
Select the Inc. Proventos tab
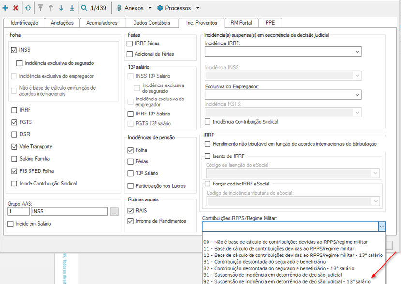coord(202,23)
